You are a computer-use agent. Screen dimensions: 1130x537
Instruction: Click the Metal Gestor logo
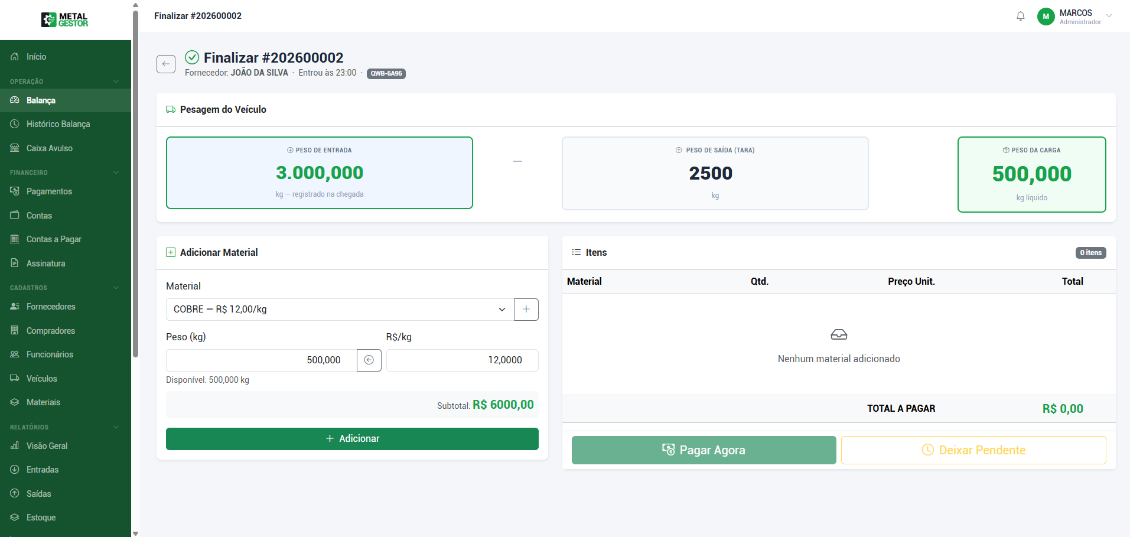[x=65, y=20]
